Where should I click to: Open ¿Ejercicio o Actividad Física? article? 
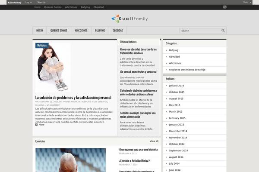134,161
